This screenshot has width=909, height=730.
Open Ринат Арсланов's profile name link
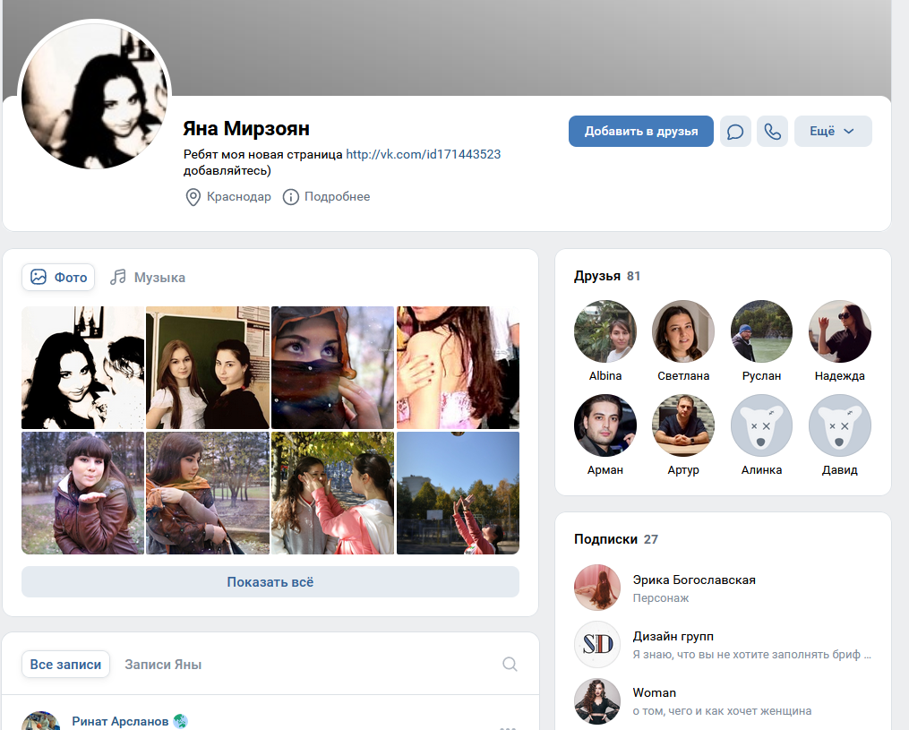point(120,721)
